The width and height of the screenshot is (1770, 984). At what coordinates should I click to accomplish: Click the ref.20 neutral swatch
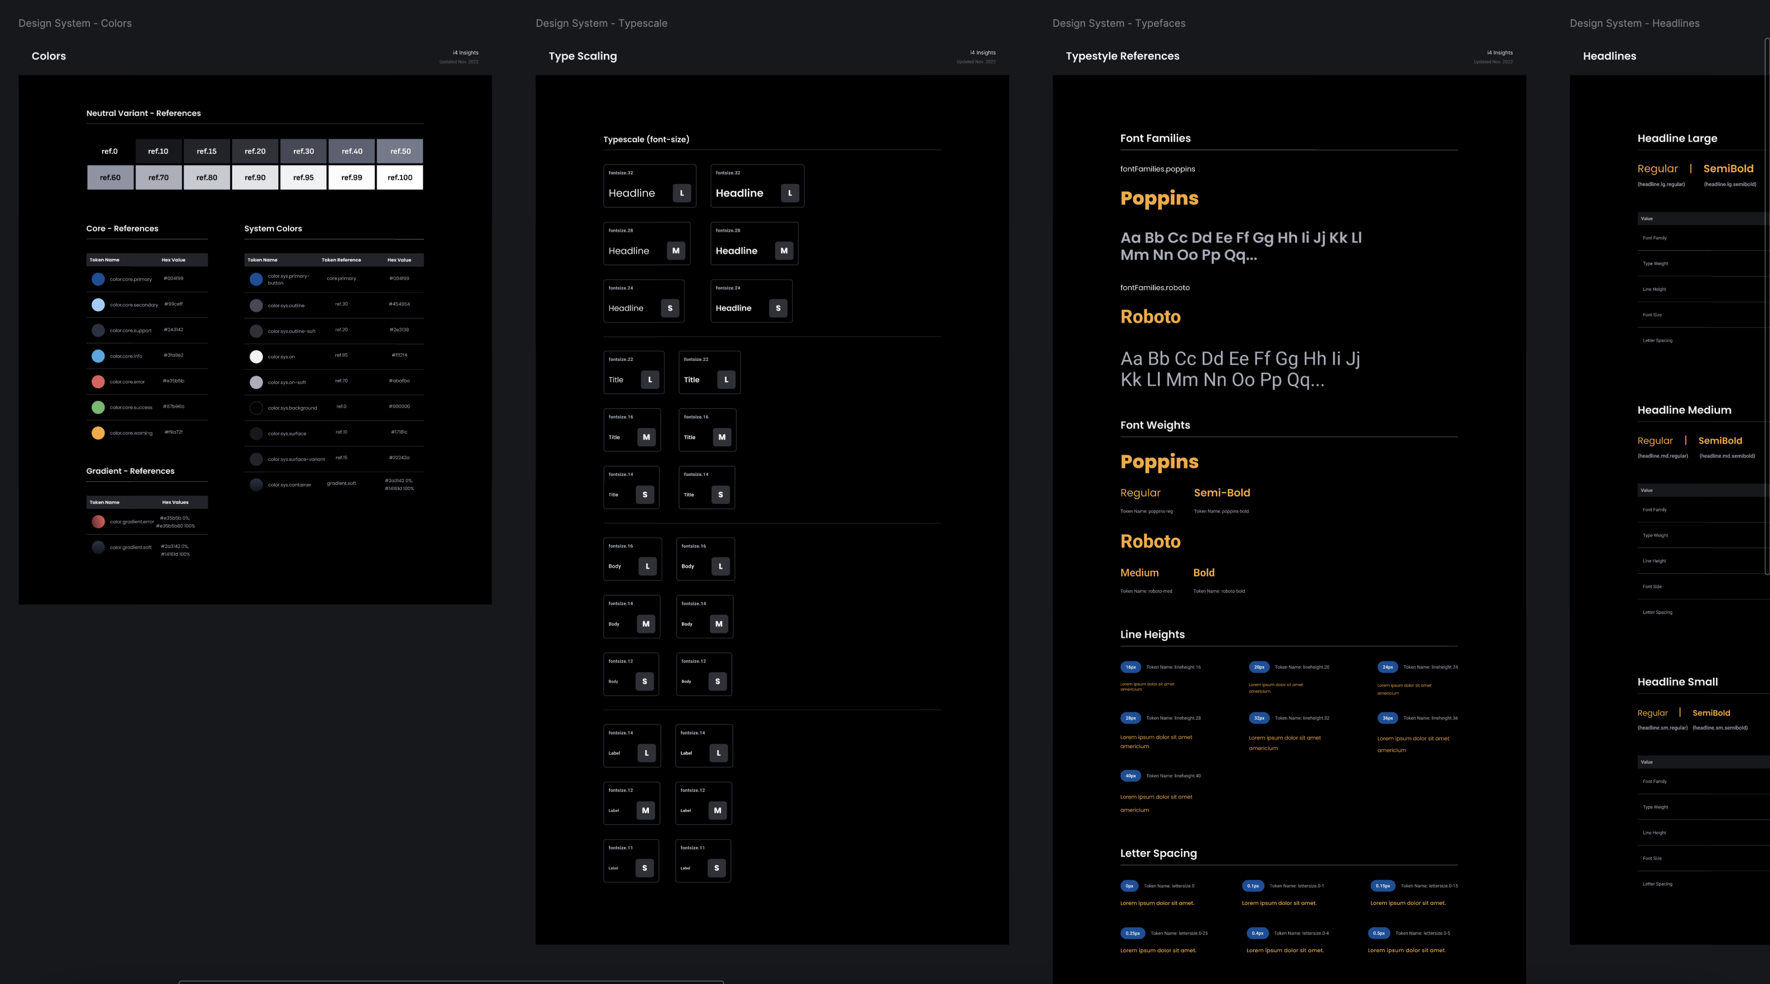coord(255,151)
